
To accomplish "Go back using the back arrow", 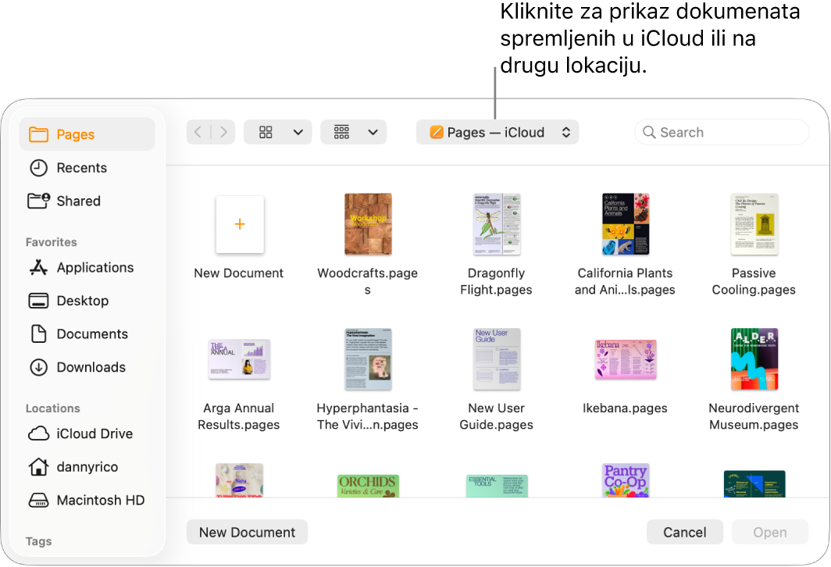I will 198,132.
